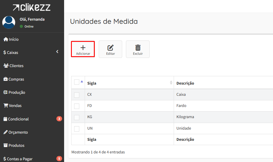Check the box for row CX
The image size is (273, 162).
point(77,95)
